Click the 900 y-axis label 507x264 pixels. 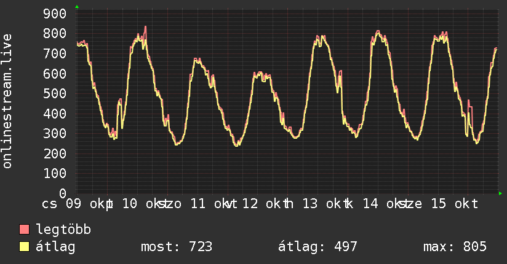tap(55, 14)
